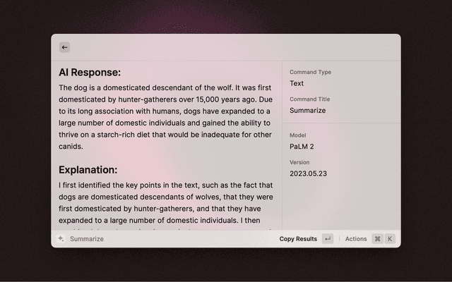Click the Command Title label

(309, 99)
